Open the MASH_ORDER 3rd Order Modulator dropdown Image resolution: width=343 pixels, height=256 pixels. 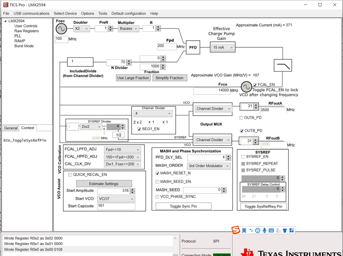209,166
